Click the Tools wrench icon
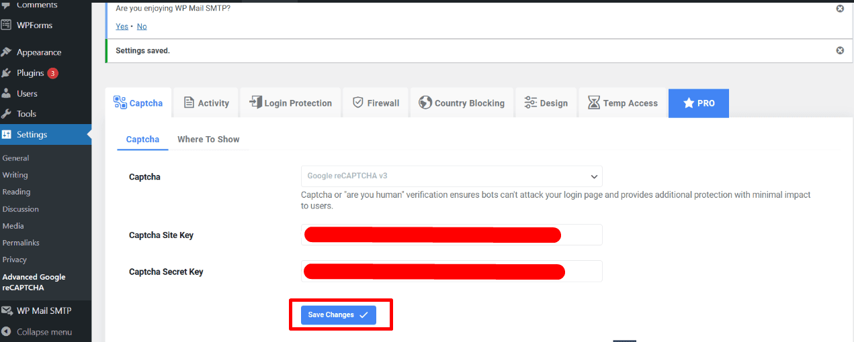 pyautogui.click(x=6, y=114)
